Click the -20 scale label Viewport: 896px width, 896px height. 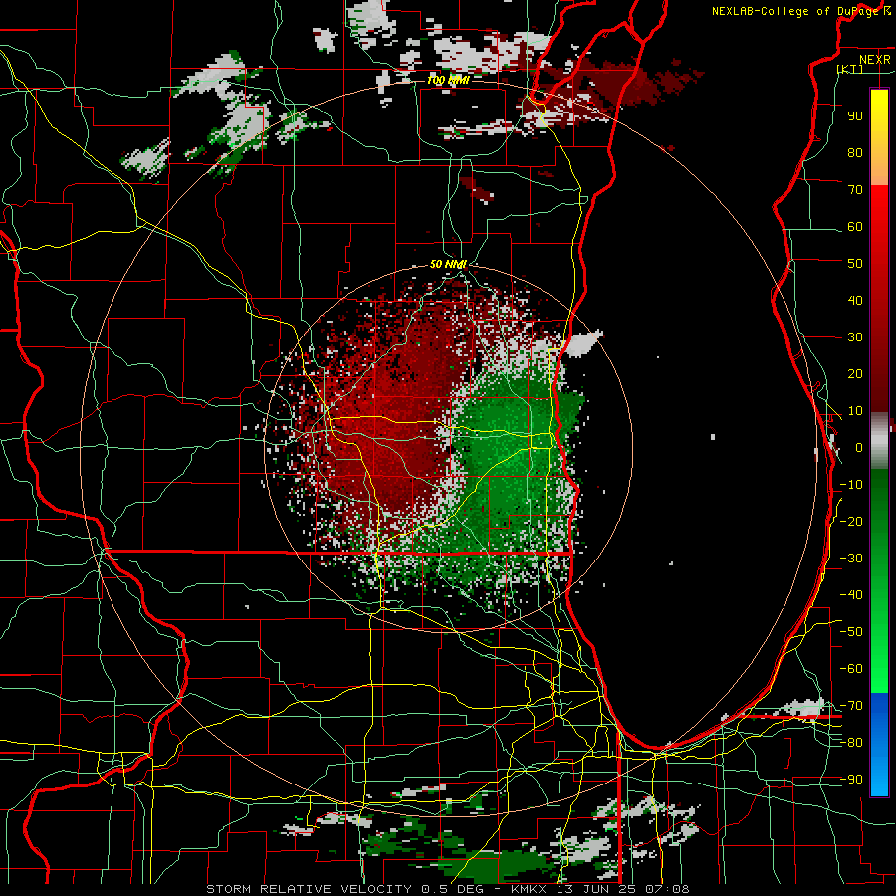851,521
